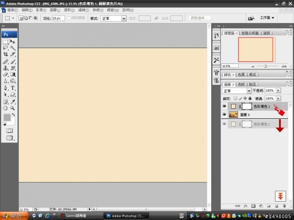Select the Custom Shape tool

pos(13,94)
